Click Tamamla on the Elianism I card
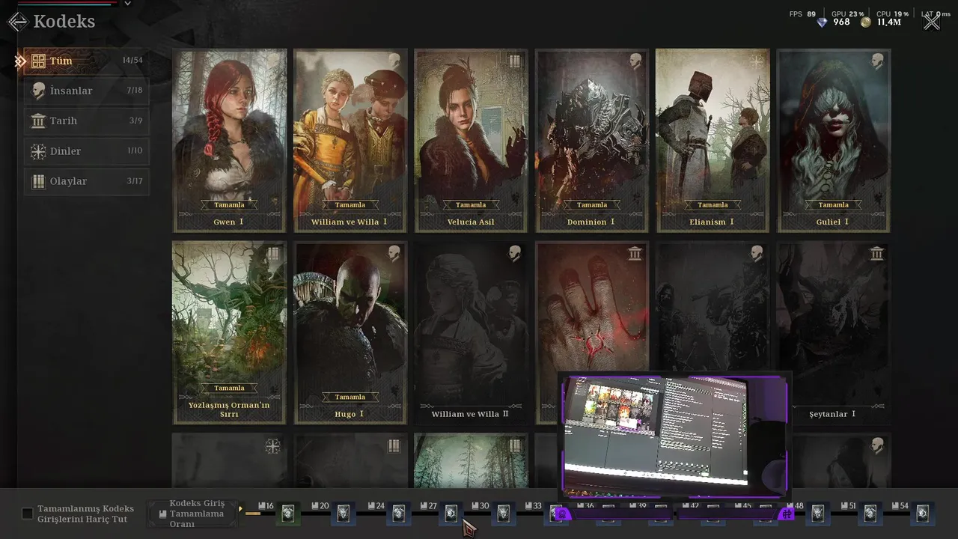 click(713, 205)
